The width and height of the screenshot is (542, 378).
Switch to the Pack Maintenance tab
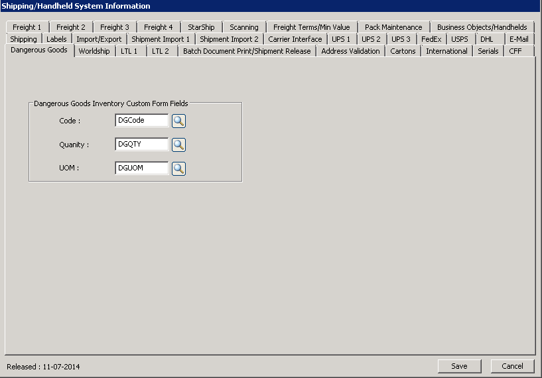(393, 27)
